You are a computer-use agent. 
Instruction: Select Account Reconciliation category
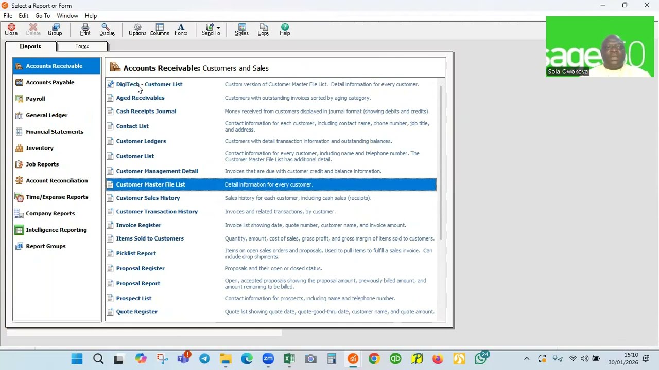click(57, 181)
